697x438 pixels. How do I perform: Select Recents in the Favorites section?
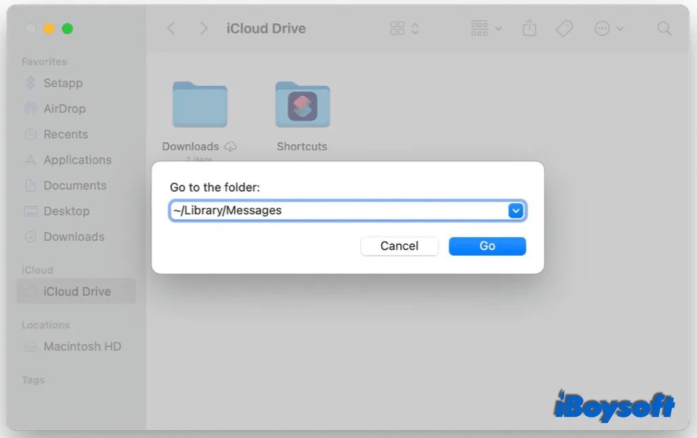tap(65, 134)
